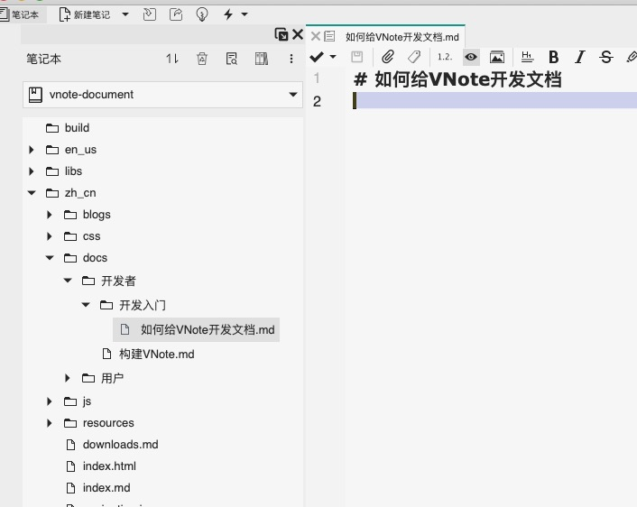This screenshot has width=637, height=507.
Task: Open the 构建VNote.md file
Action: tap(156, 355)
